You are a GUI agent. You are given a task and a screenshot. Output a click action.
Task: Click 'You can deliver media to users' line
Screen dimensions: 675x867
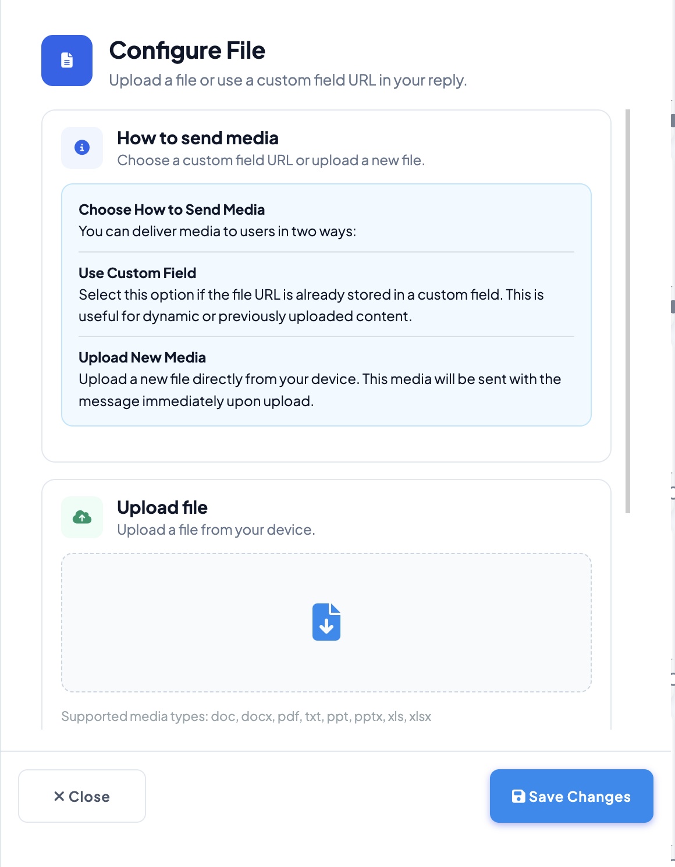pyautogui.click(x=218, y=231)
